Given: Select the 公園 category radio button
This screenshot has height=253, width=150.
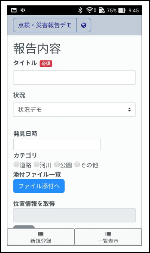Looking at the screenshot, I should click(57, 165).
